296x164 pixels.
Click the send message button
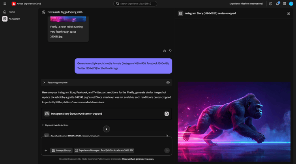167,151
